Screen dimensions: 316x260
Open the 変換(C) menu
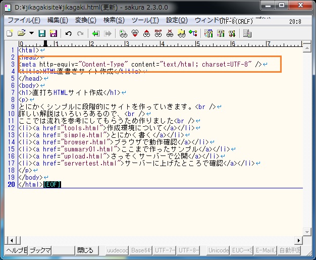[86, 20]
